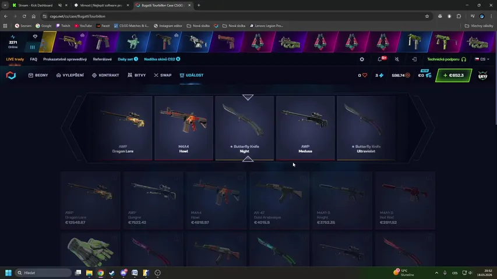497x279 pixels.
Task: Click the LIVE trady link
Action: point(15,59)
